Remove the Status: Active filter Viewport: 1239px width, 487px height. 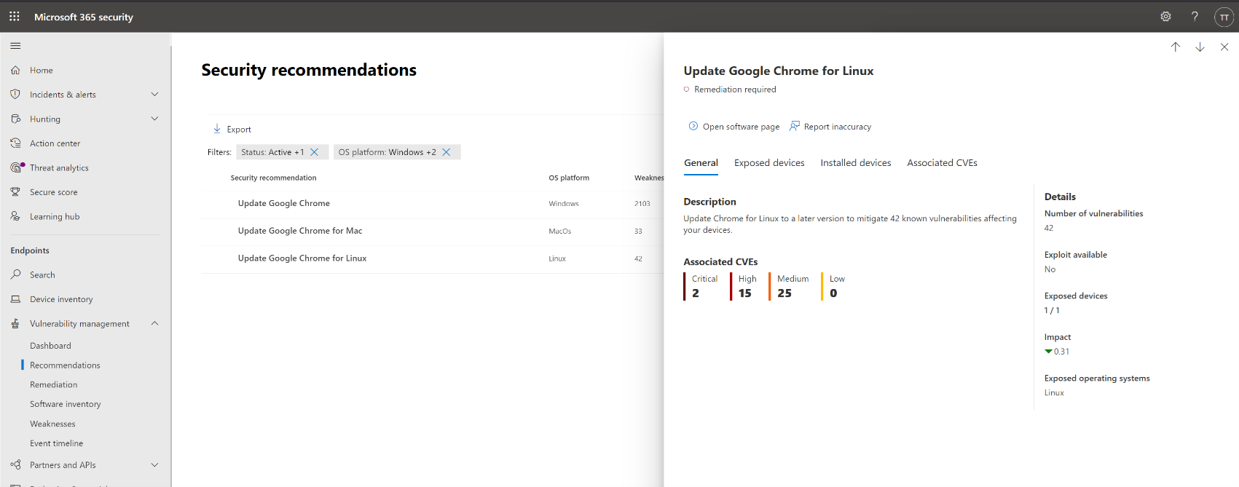click(x=315, y=152)
